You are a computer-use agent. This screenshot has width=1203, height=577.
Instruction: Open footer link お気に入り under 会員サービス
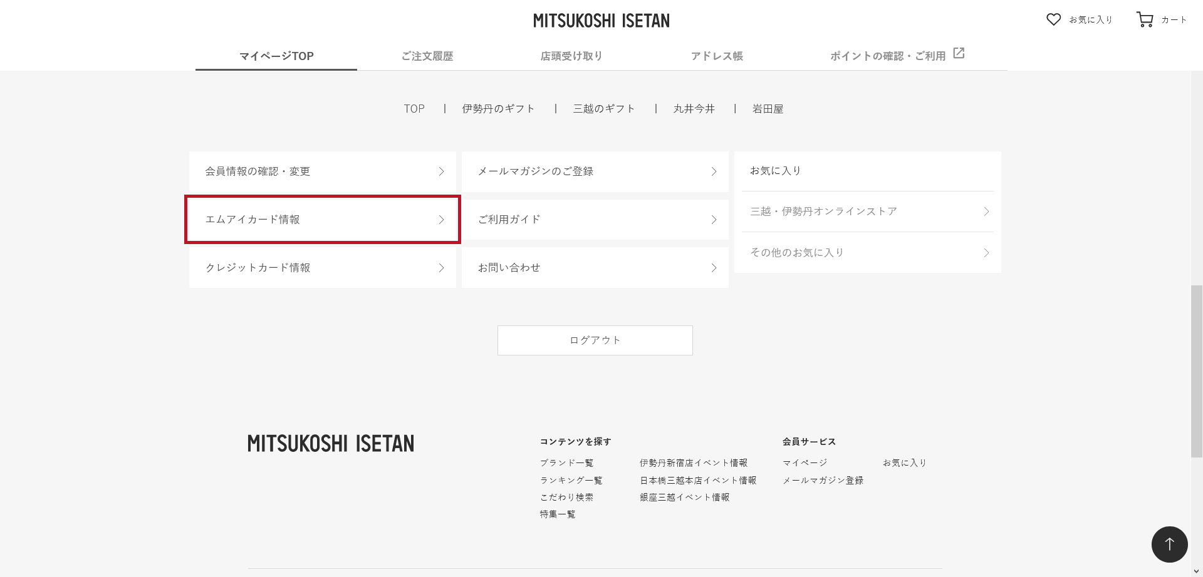pos(905,463)
